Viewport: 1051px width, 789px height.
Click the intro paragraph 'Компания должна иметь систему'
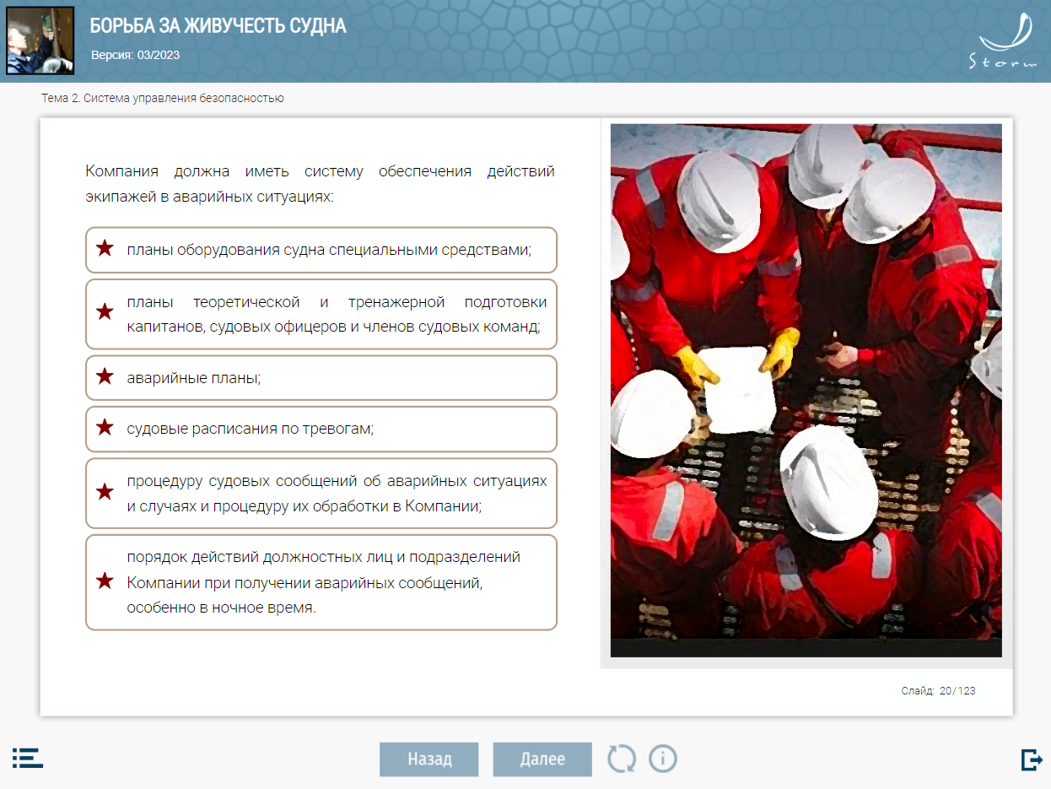click(x=320, y=184)
